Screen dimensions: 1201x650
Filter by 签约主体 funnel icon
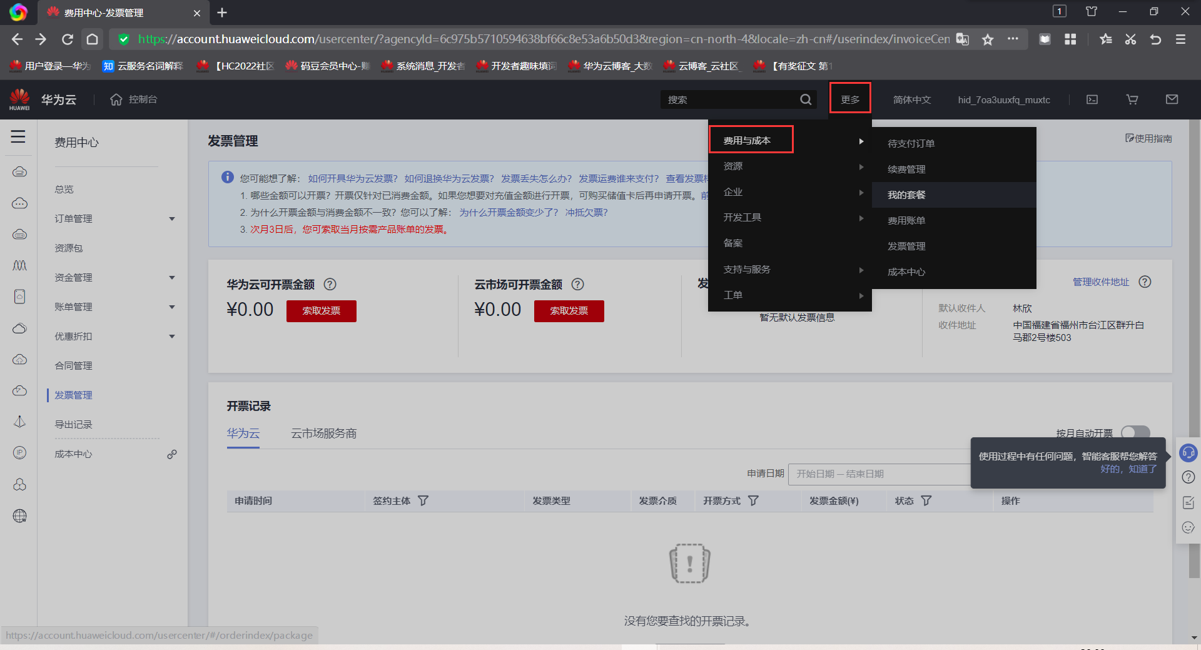point(423,500)
